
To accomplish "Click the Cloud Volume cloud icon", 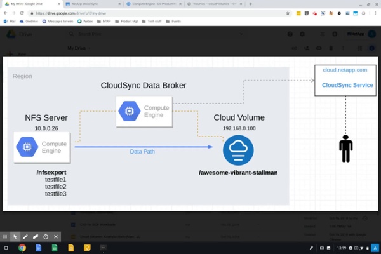I will click(238, 150).
